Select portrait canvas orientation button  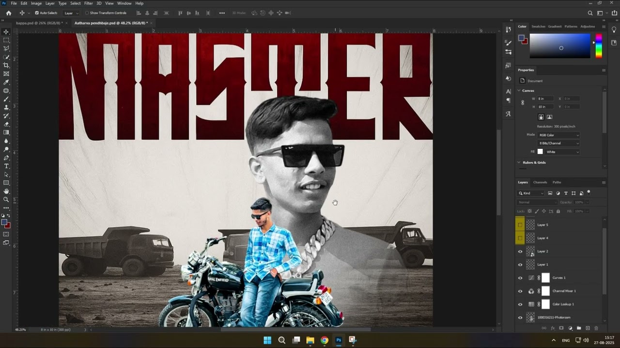tap(541, 117)
